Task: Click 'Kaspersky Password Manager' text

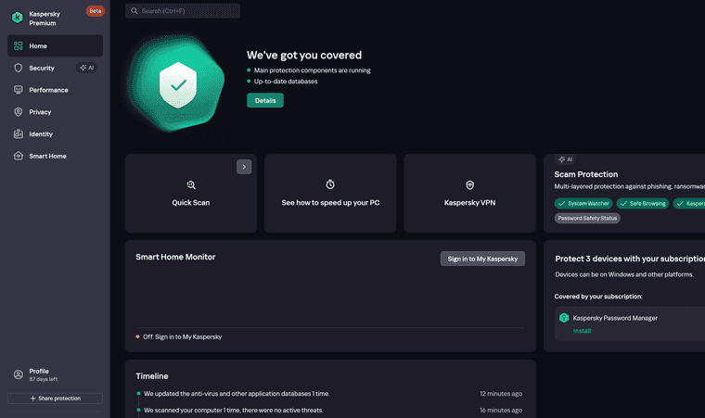Action: (615, 318)
